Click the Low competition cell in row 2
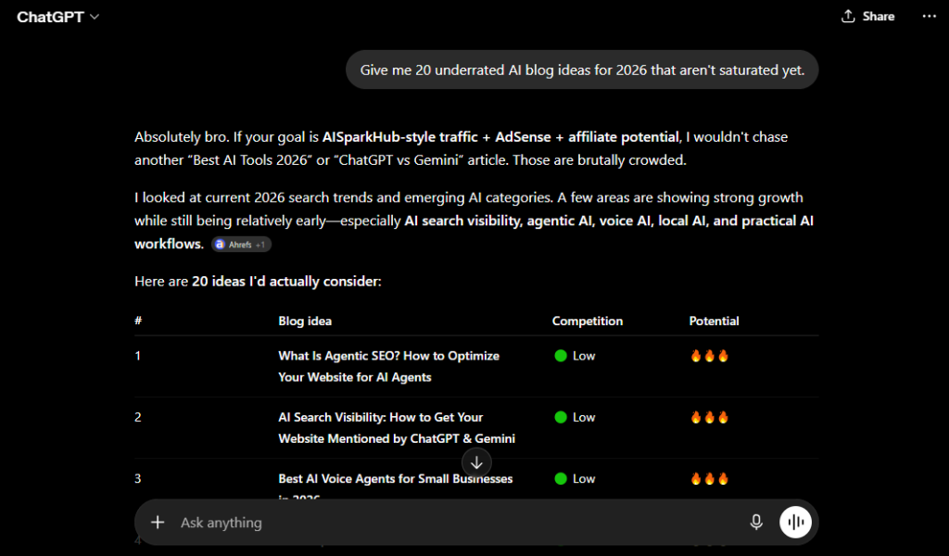 pos(575,417)
